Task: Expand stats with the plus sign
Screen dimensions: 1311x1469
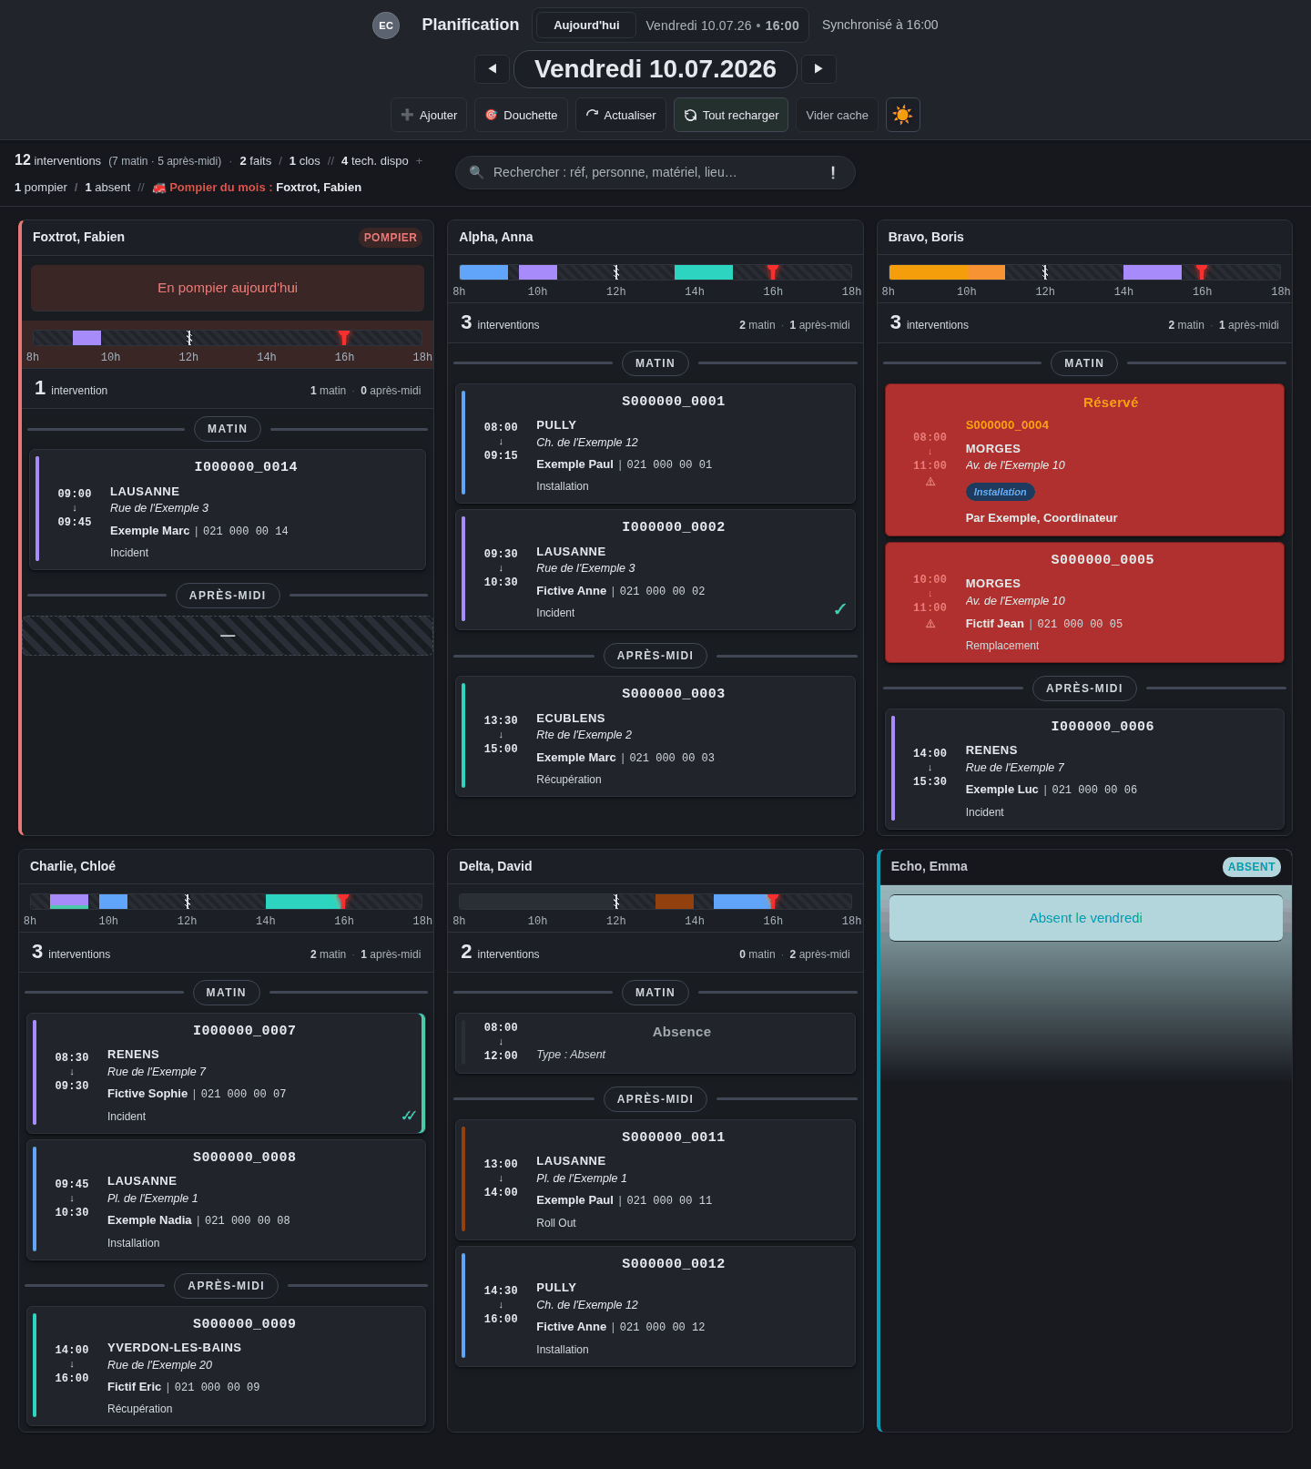Action: 420,161
